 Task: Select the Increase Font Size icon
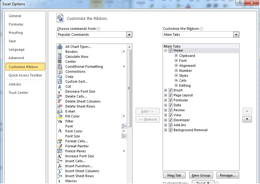click(60, 156)
